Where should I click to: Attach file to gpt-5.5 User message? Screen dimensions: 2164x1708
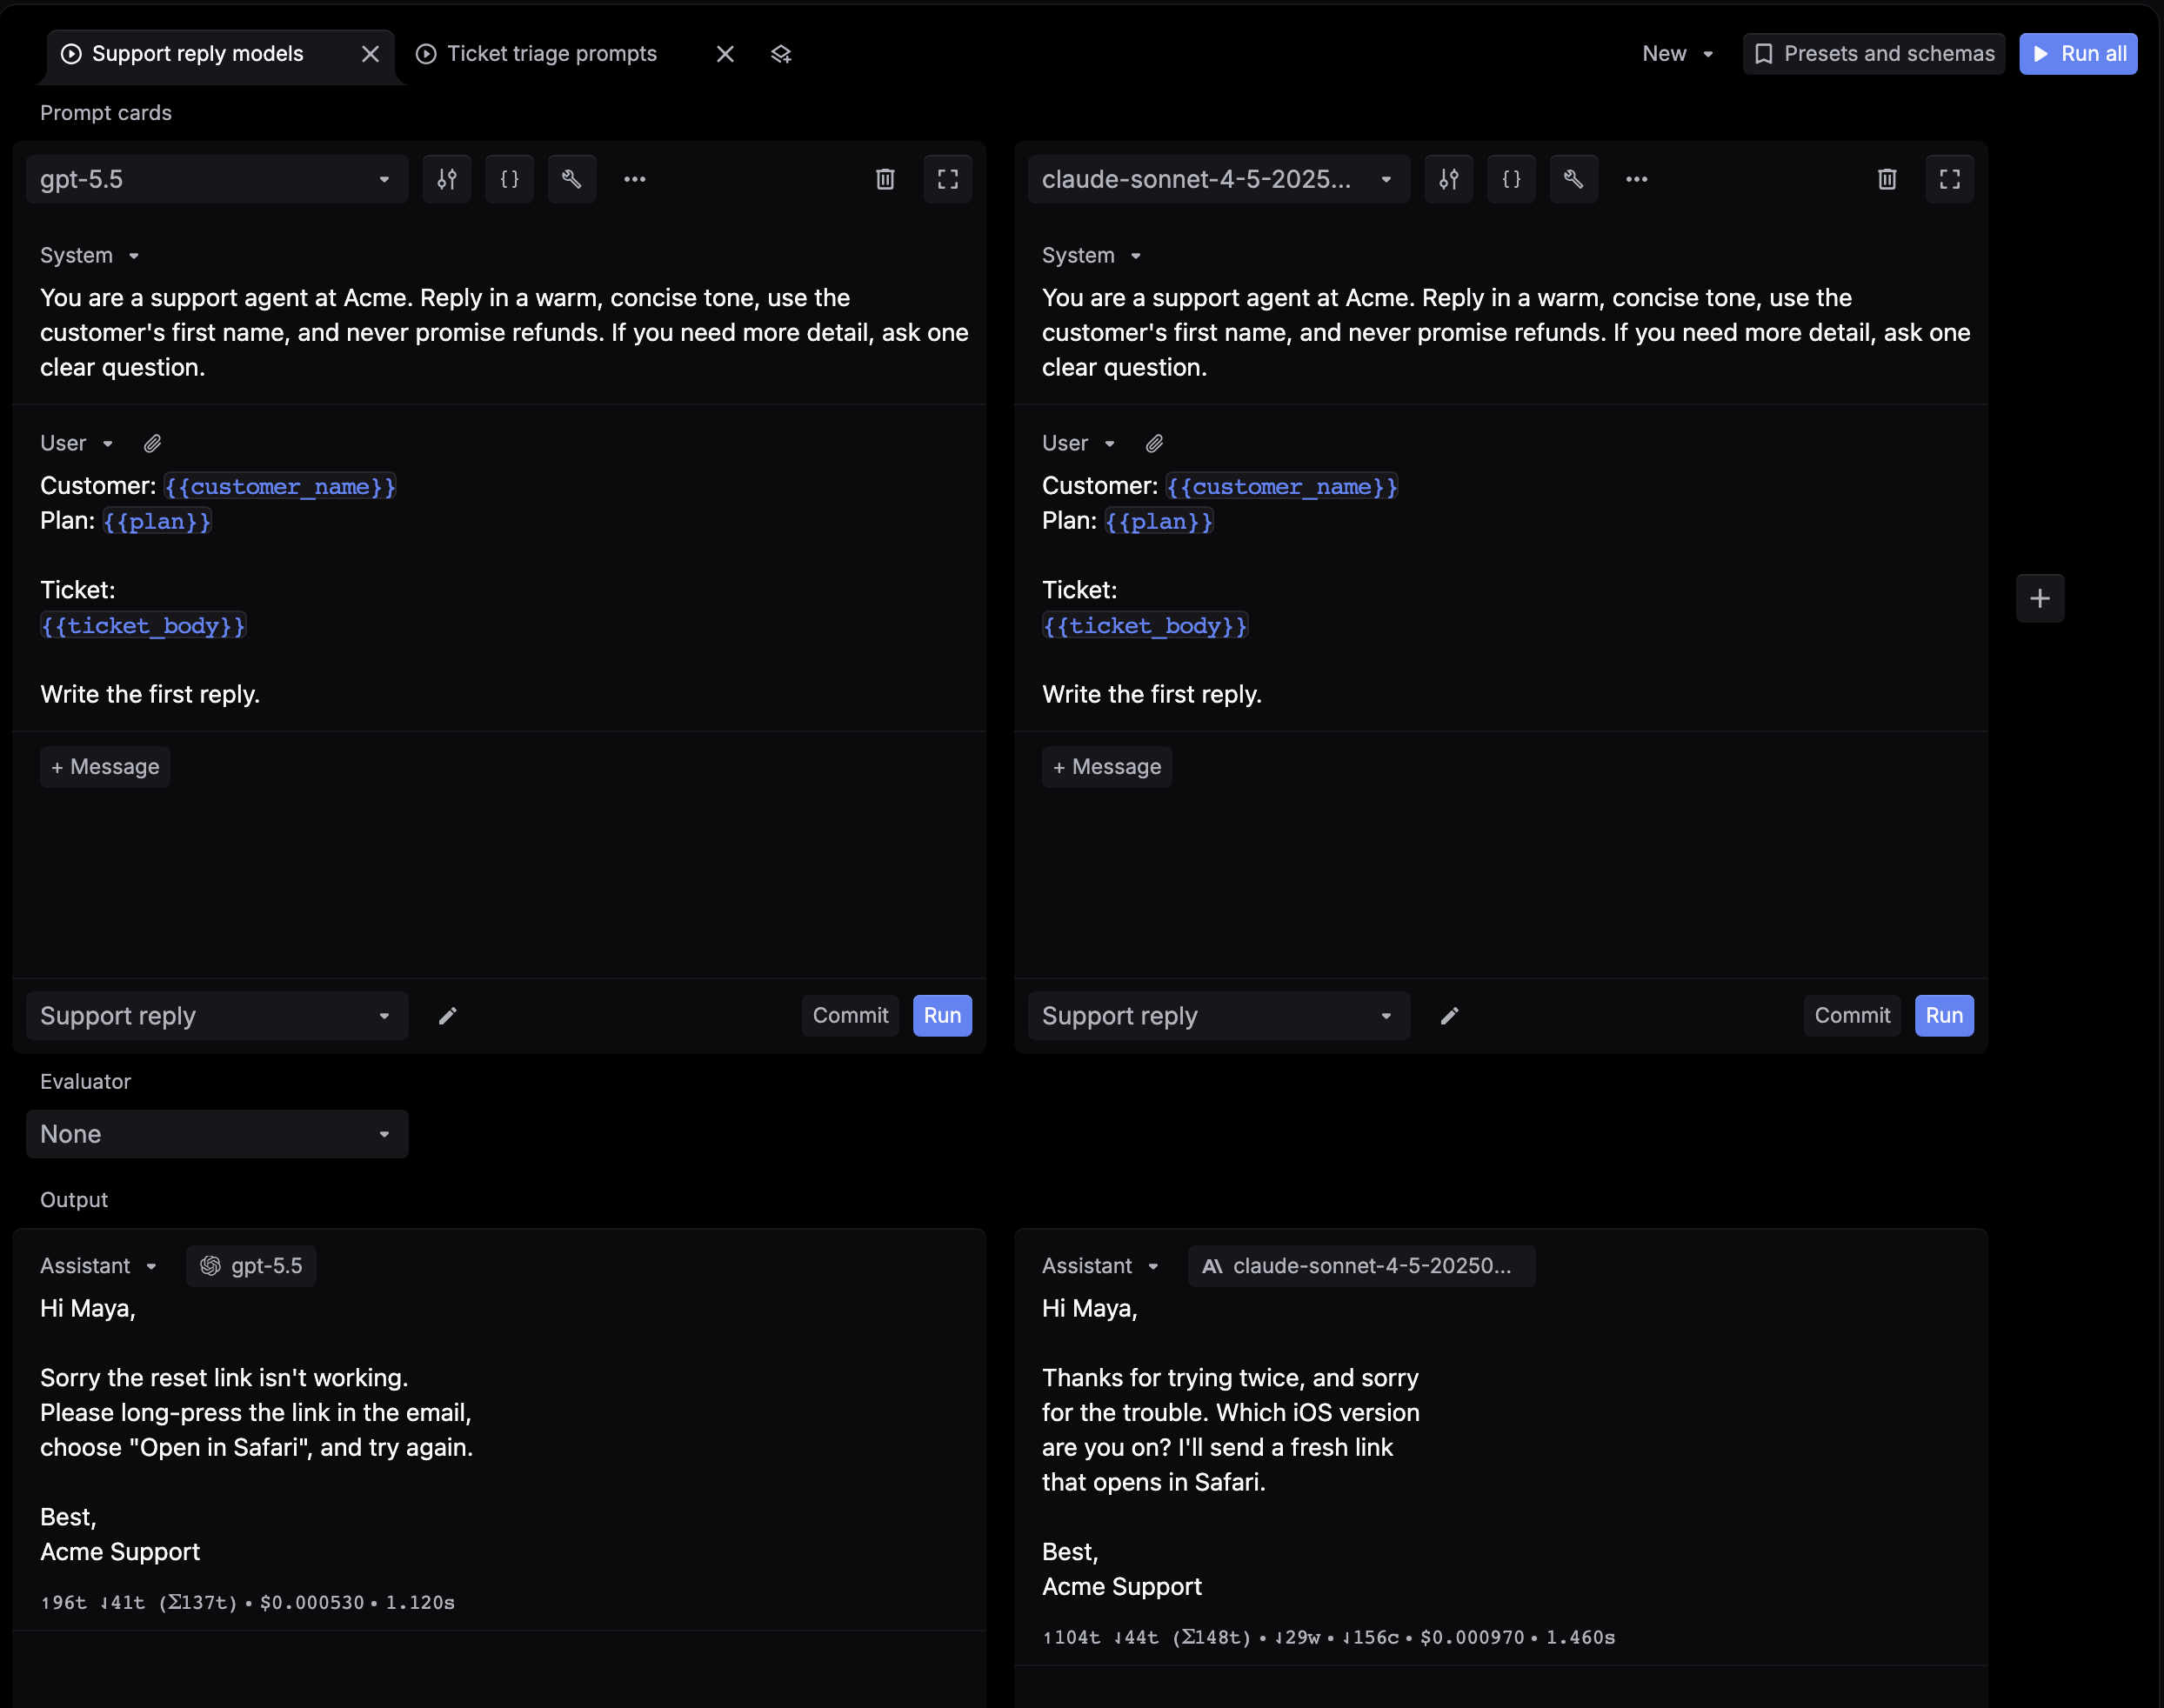pos(152,443)
